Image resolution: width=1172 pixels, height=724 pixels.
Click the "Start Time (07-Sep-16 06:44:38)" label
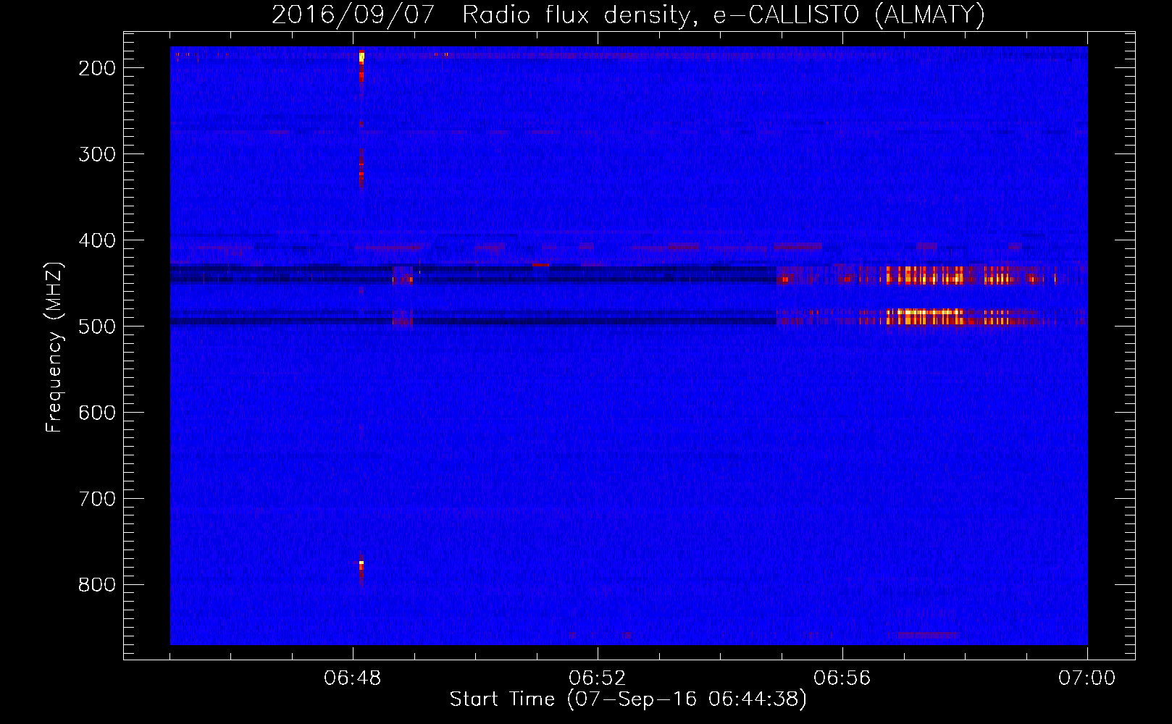[628, 699]
